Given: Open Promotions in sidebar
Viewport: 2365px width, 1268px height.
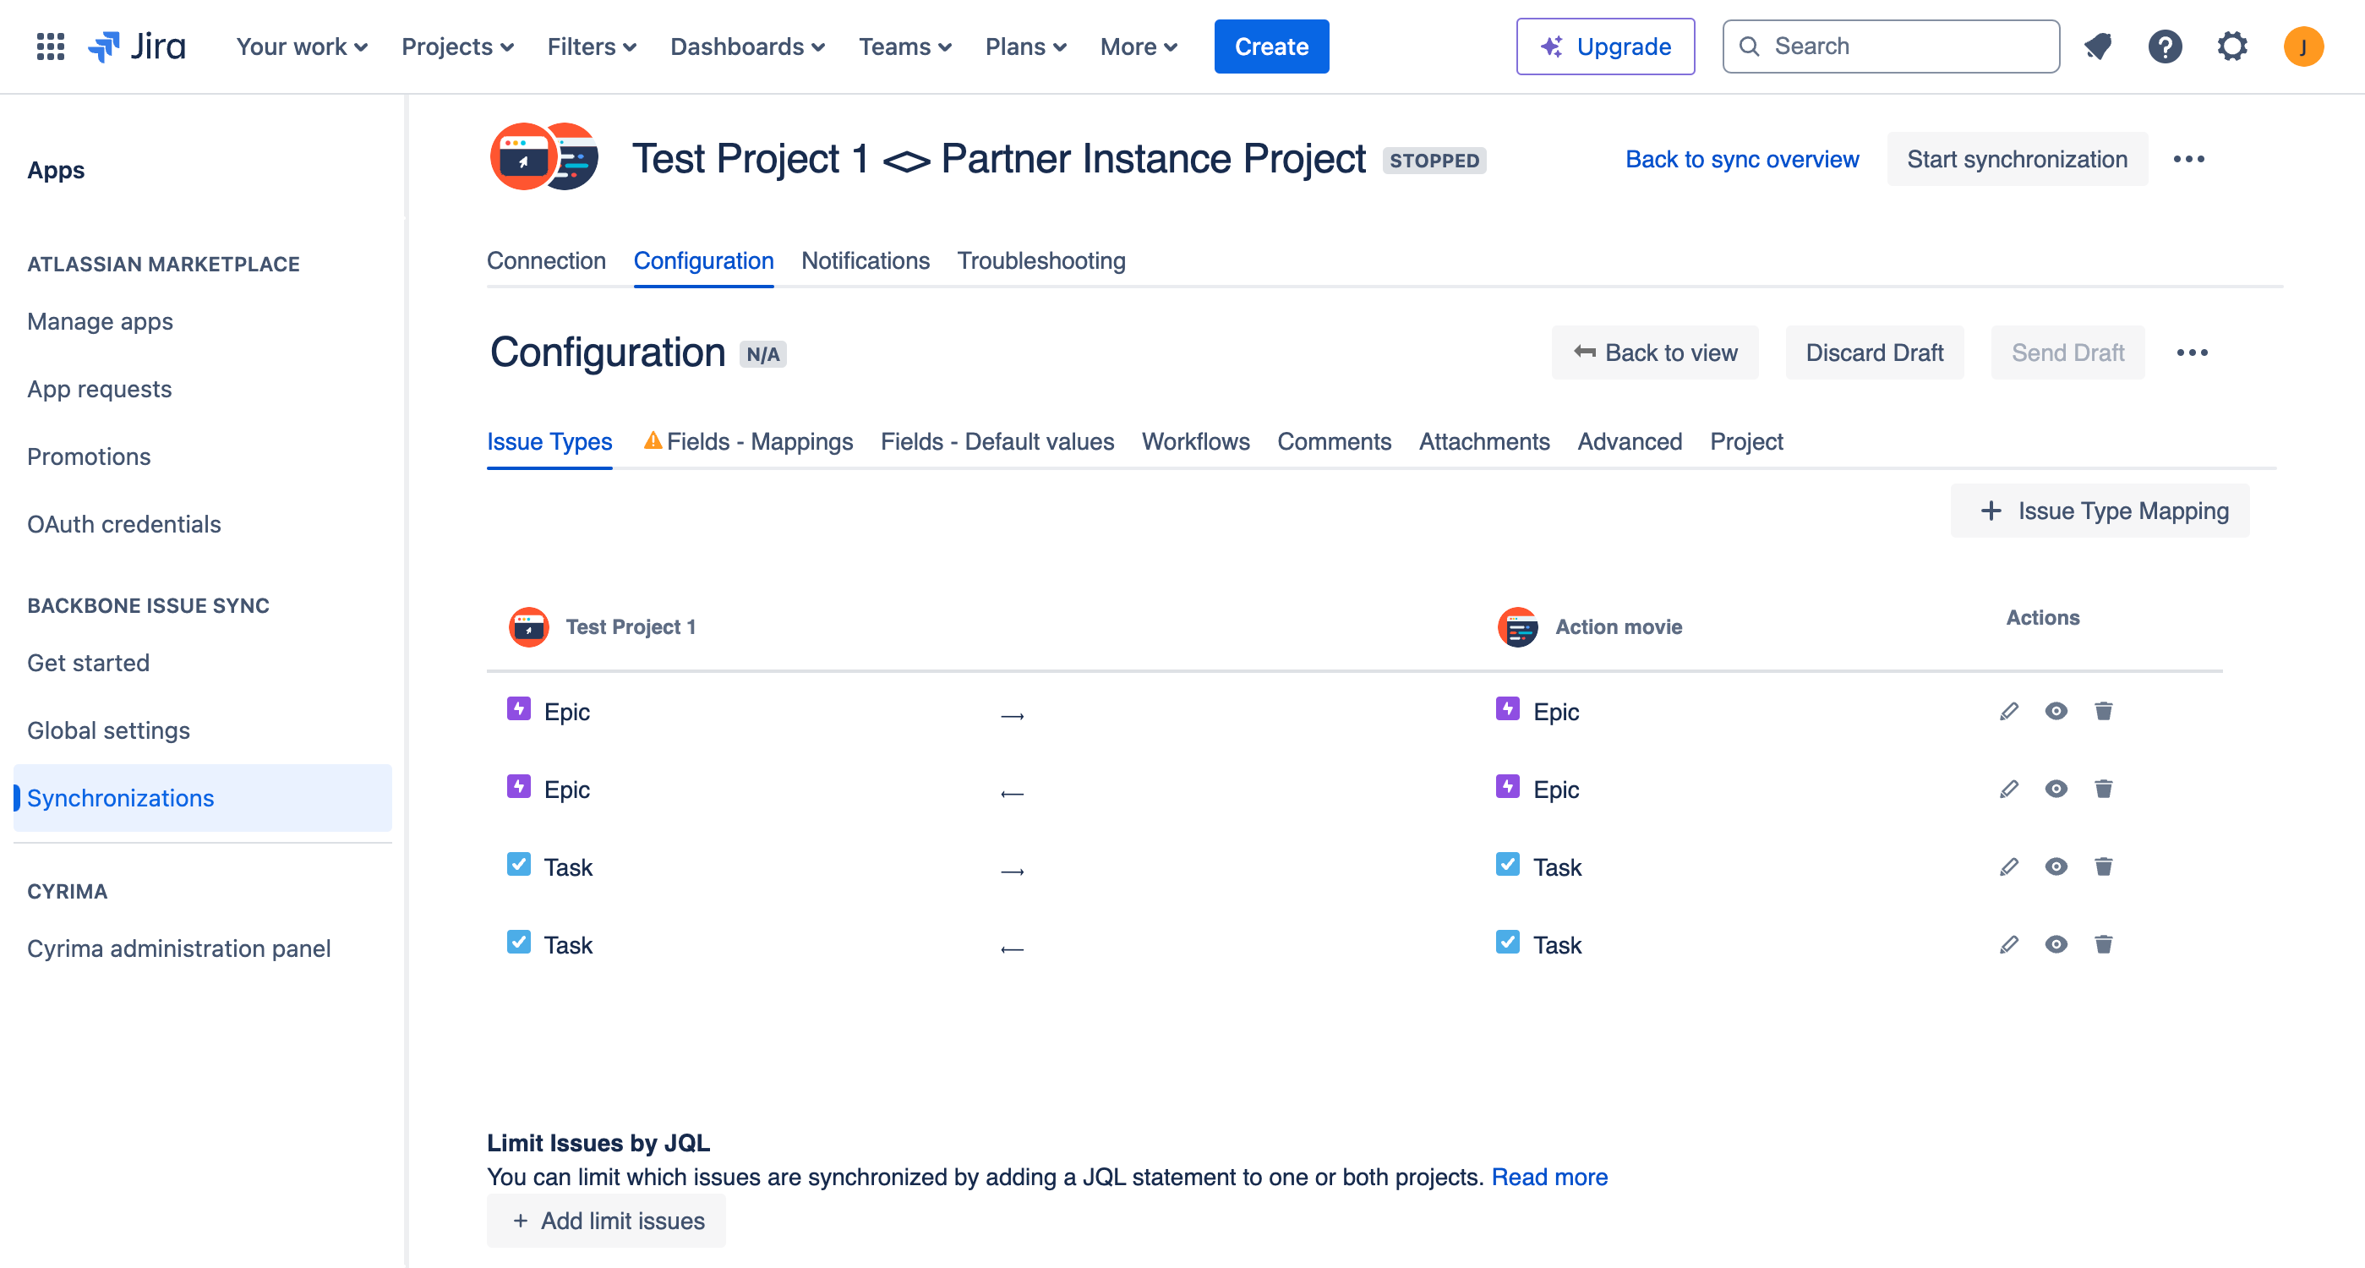Looking at the screenshot, I should coord(88,456).
